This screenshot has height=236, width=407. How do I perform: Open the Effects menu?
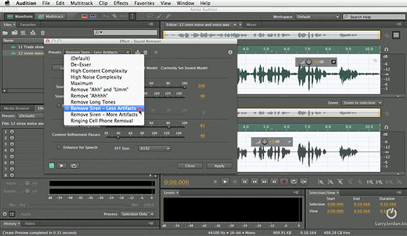(x=121, y=3)
